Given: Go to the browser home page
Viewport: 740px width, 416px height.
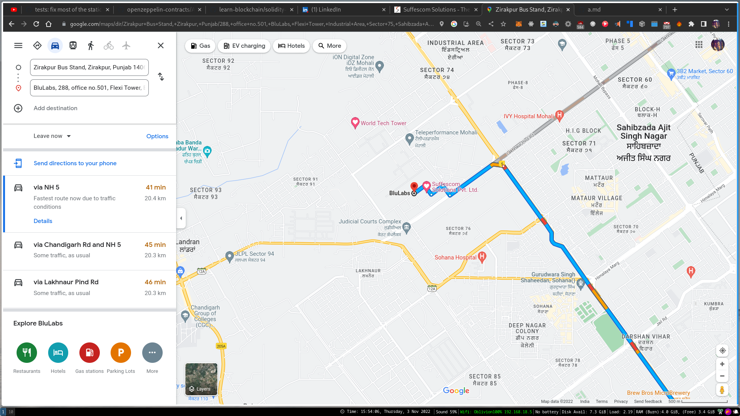Looking at the screenshot, I should 49,24.
